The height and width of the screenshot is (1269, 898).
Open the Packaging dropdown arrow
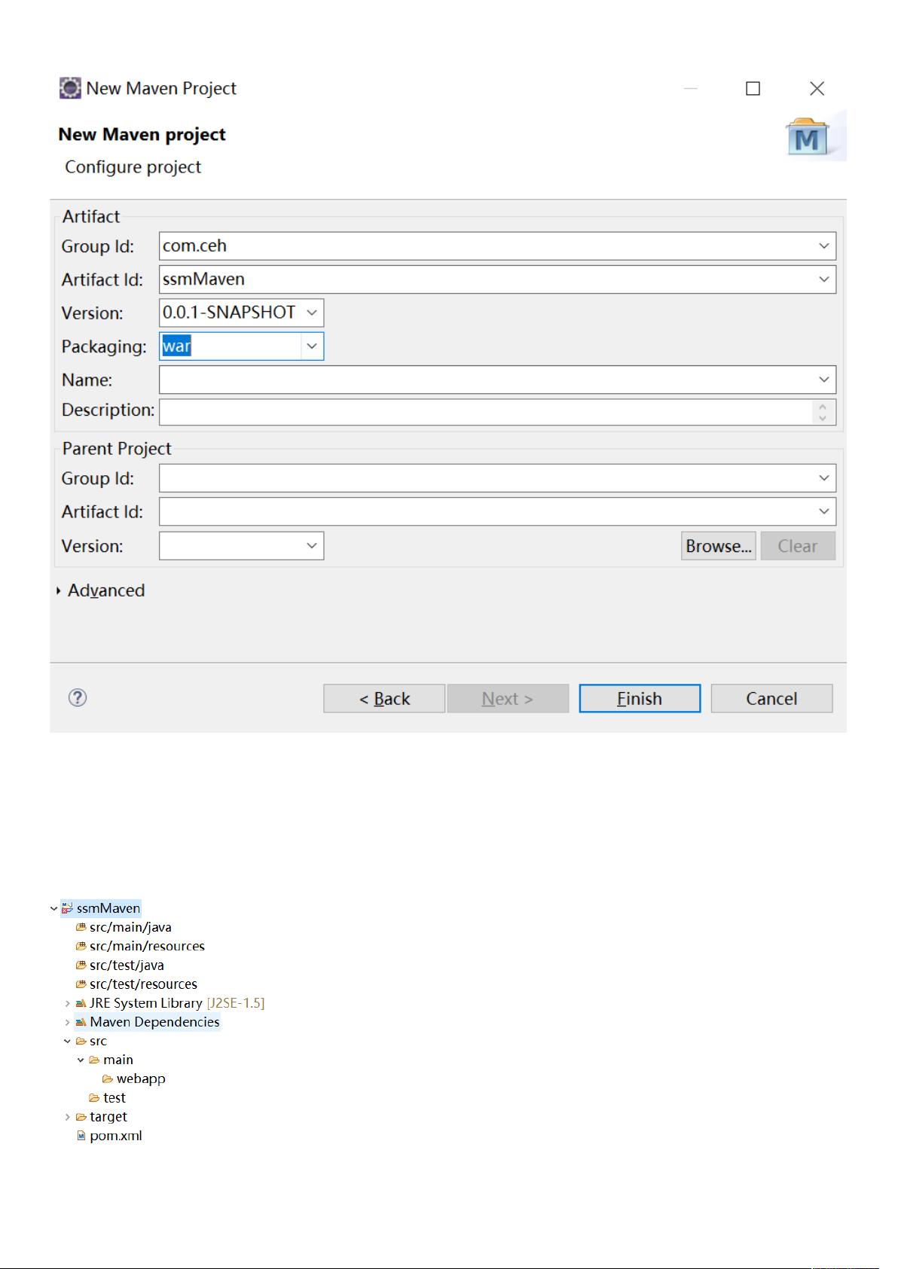312,346
